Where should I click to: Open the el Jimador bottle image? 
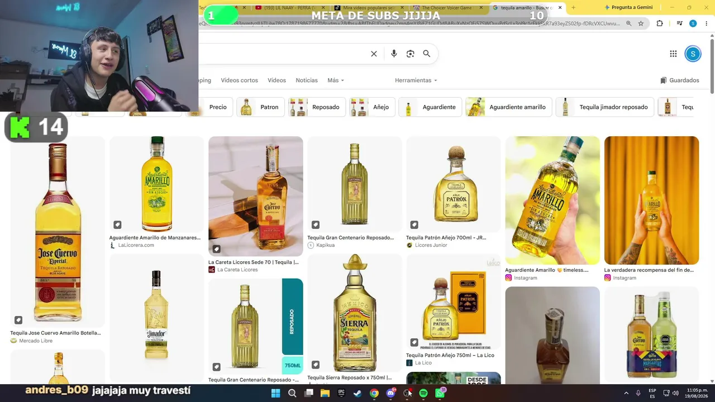(x=157, y=318)
